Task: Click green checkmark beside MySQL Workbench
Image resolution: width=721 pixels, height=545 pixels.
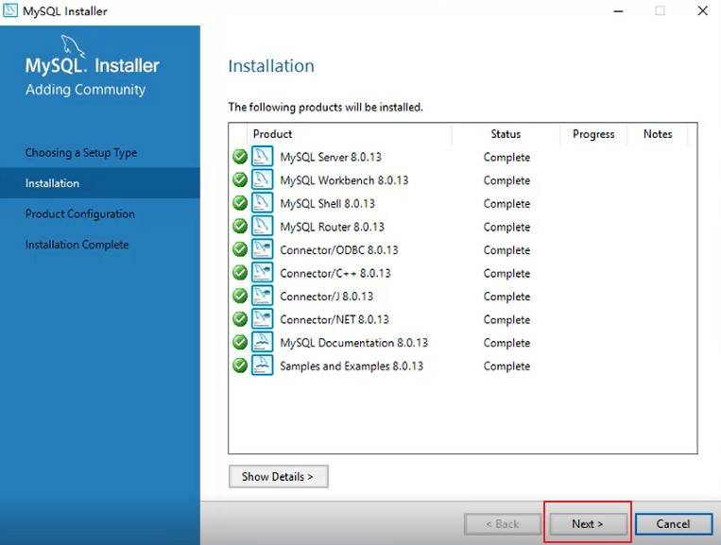Action: pos(240,179)
